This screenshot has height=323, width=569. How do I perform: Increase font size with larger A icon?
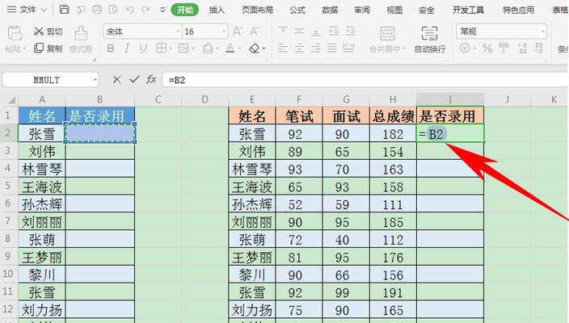(238, 31)
